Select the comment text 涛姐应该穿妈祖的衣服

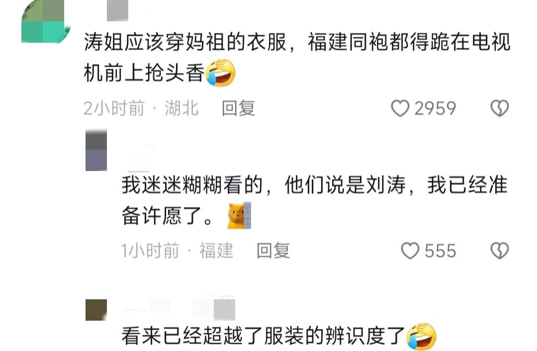pos(185,42)
